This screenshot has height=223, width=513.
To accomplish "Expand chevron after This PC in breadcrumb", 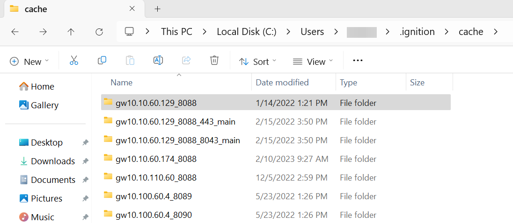I will coord(205,32).
